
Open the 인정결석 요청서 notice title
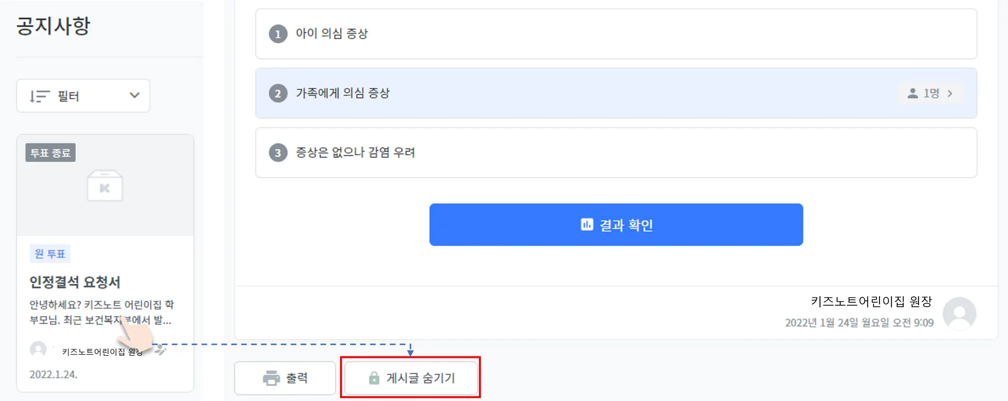(75, 282)
